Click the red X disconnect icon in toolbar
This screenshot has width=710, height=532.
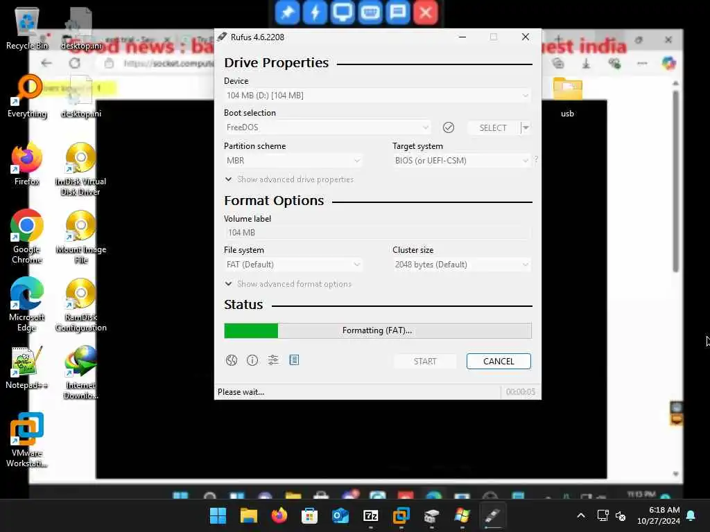(x=426, y=12)
